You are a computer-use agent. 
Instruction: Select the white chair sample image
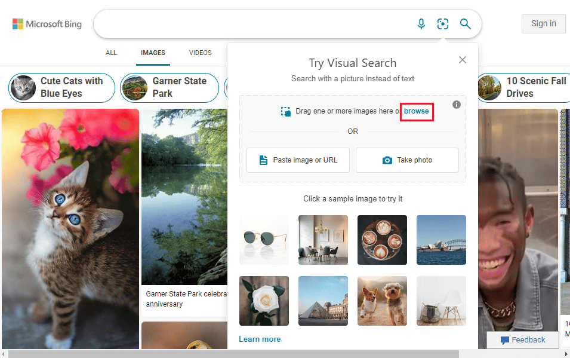click(x=441, y=301)
